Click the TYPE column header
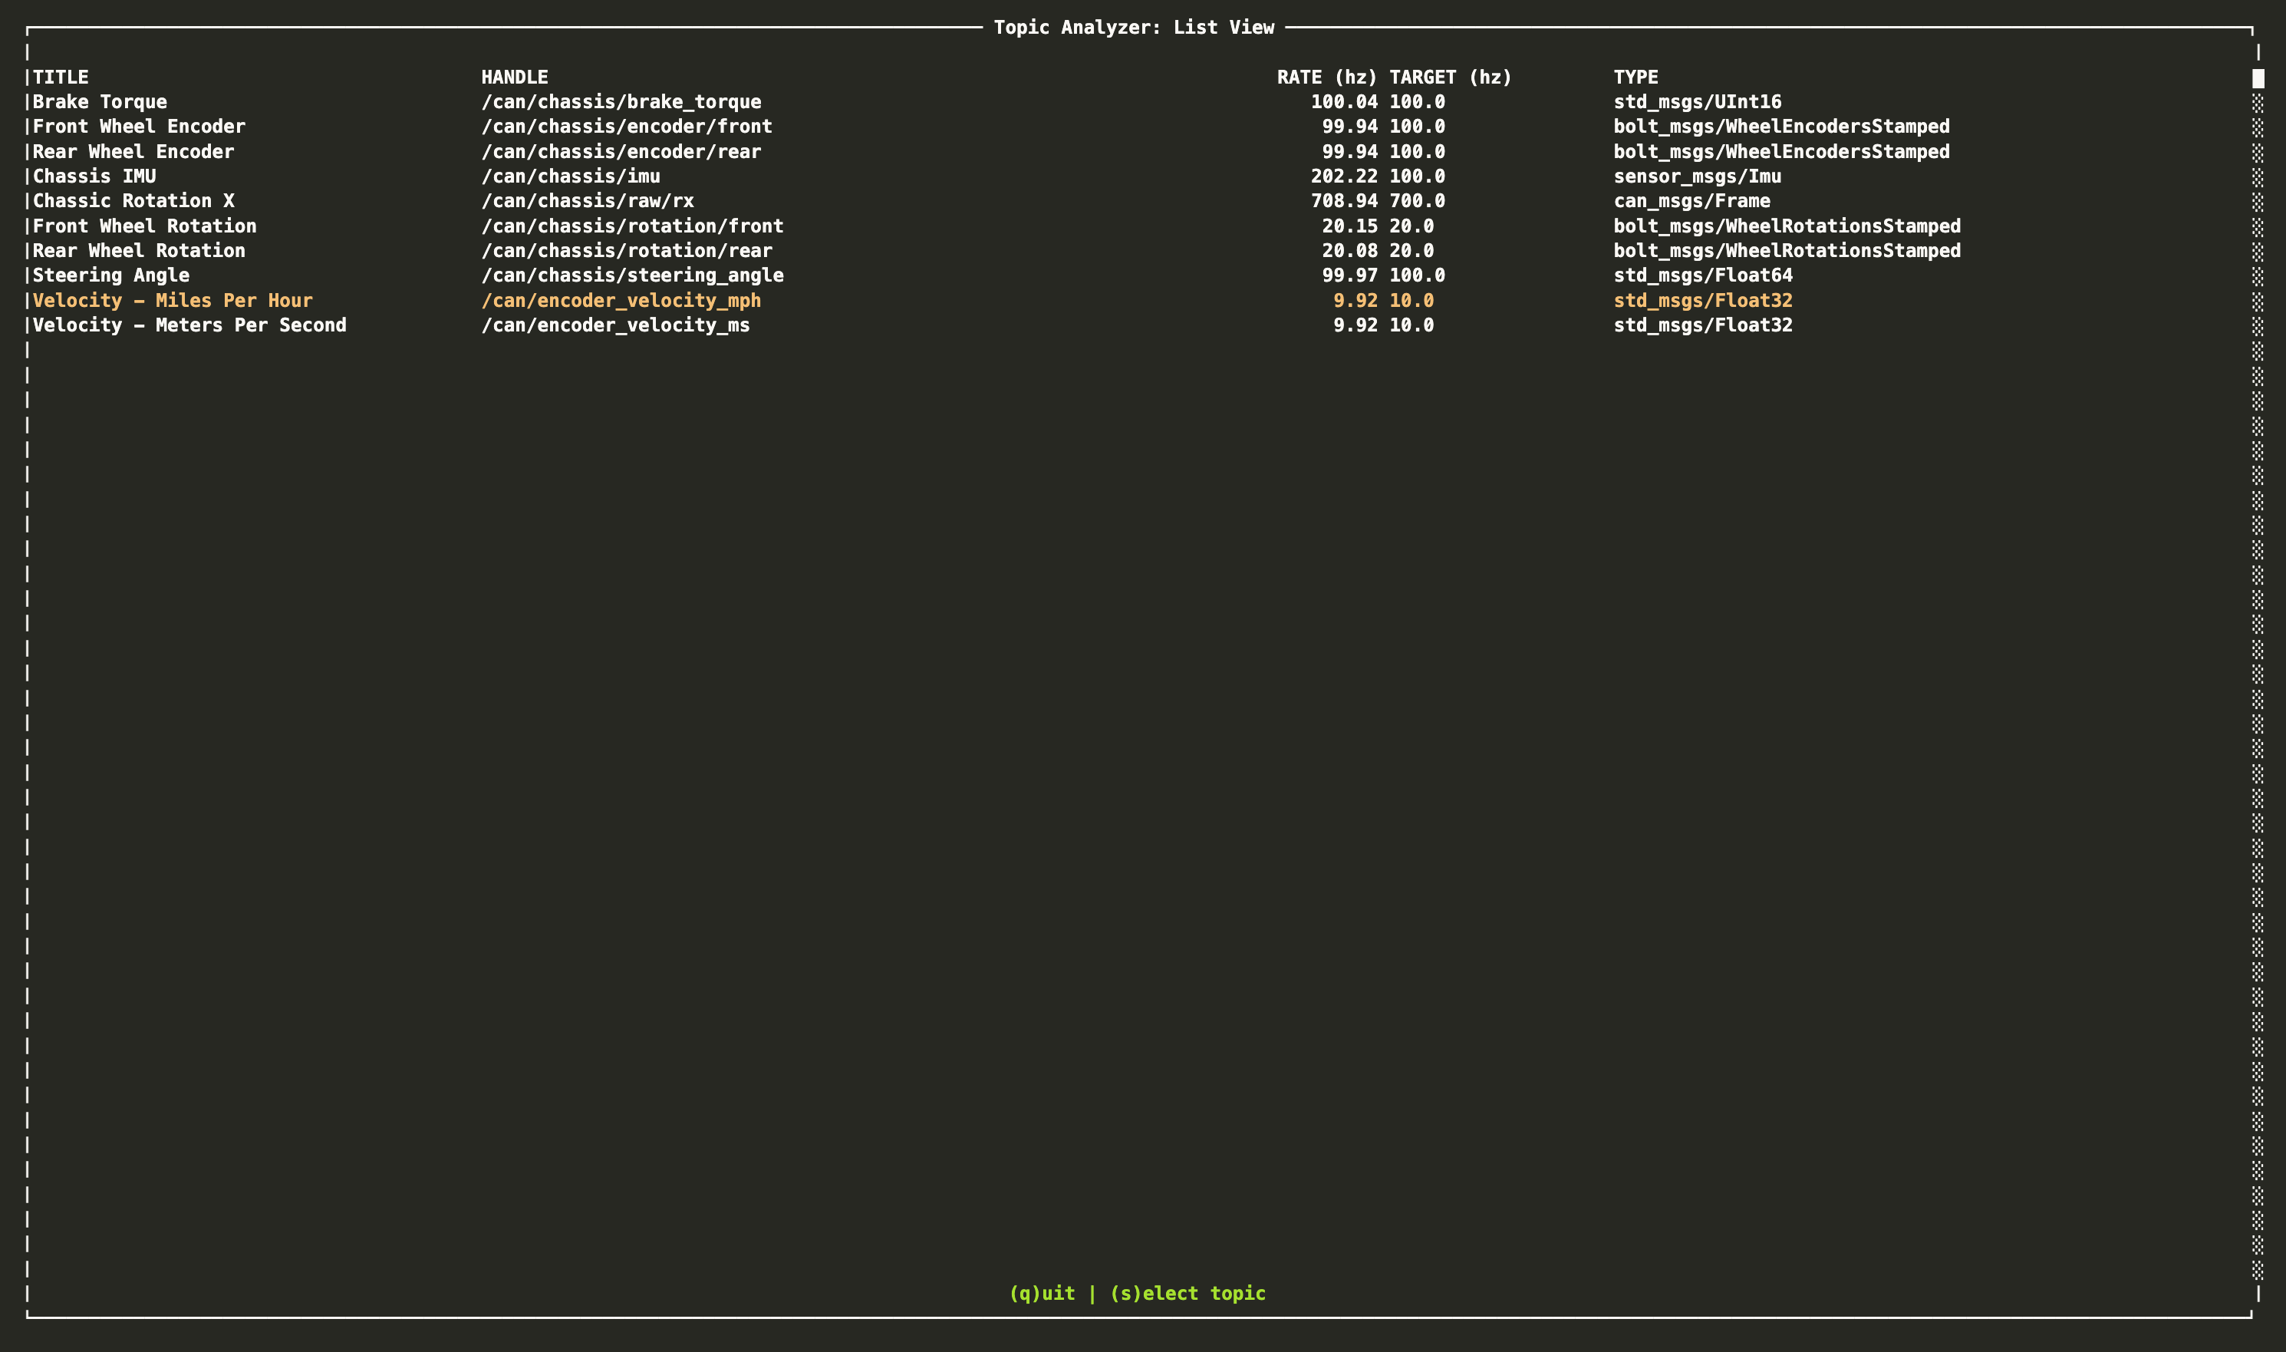This screenshot has height=1352, width=2286. (1635, 77)
